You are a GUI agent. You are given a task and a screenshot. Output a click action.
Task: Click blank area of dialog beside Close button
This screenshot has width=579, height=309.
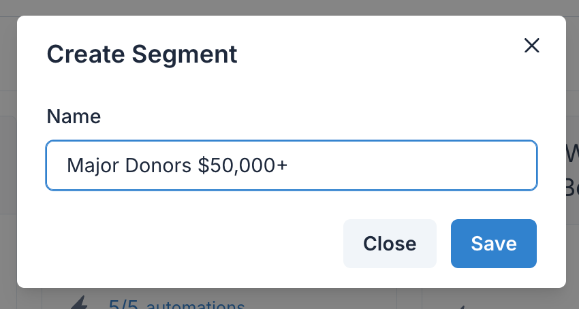(x=192, y=244)
